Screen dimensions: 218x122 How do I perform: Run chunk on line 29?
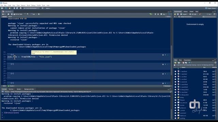click(x=168, y=83)
